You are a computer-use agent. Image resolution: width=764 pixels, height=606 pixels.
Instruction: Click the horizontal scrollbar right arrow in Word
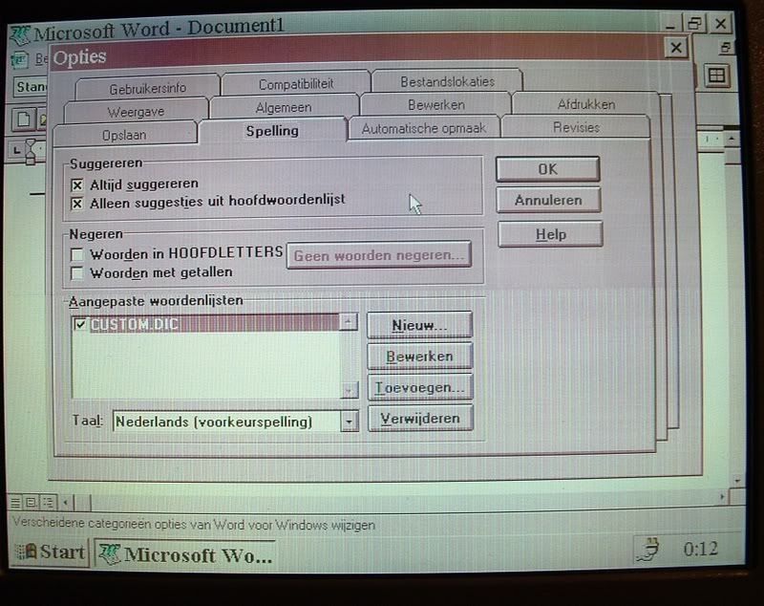(722, 497)
